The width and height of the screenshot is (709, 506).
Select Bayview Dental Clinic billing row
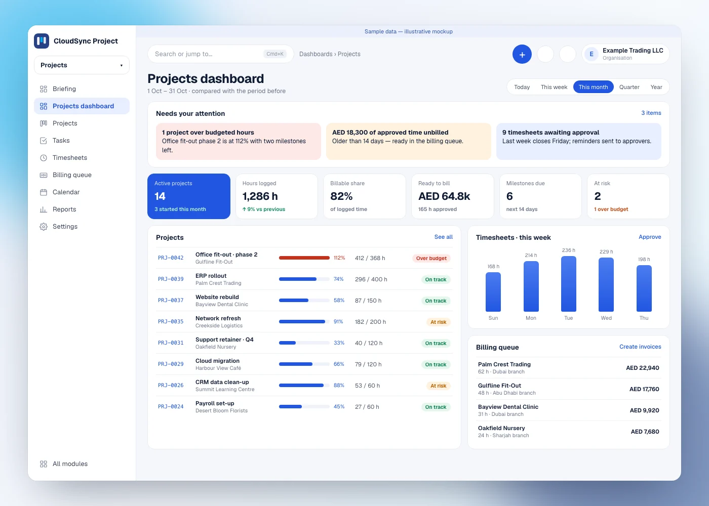coord(569,410)
